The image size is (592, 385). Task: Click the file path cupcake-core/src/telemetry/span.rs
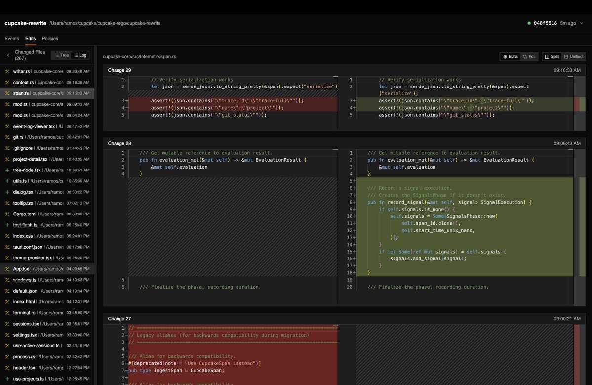(139, 57)
